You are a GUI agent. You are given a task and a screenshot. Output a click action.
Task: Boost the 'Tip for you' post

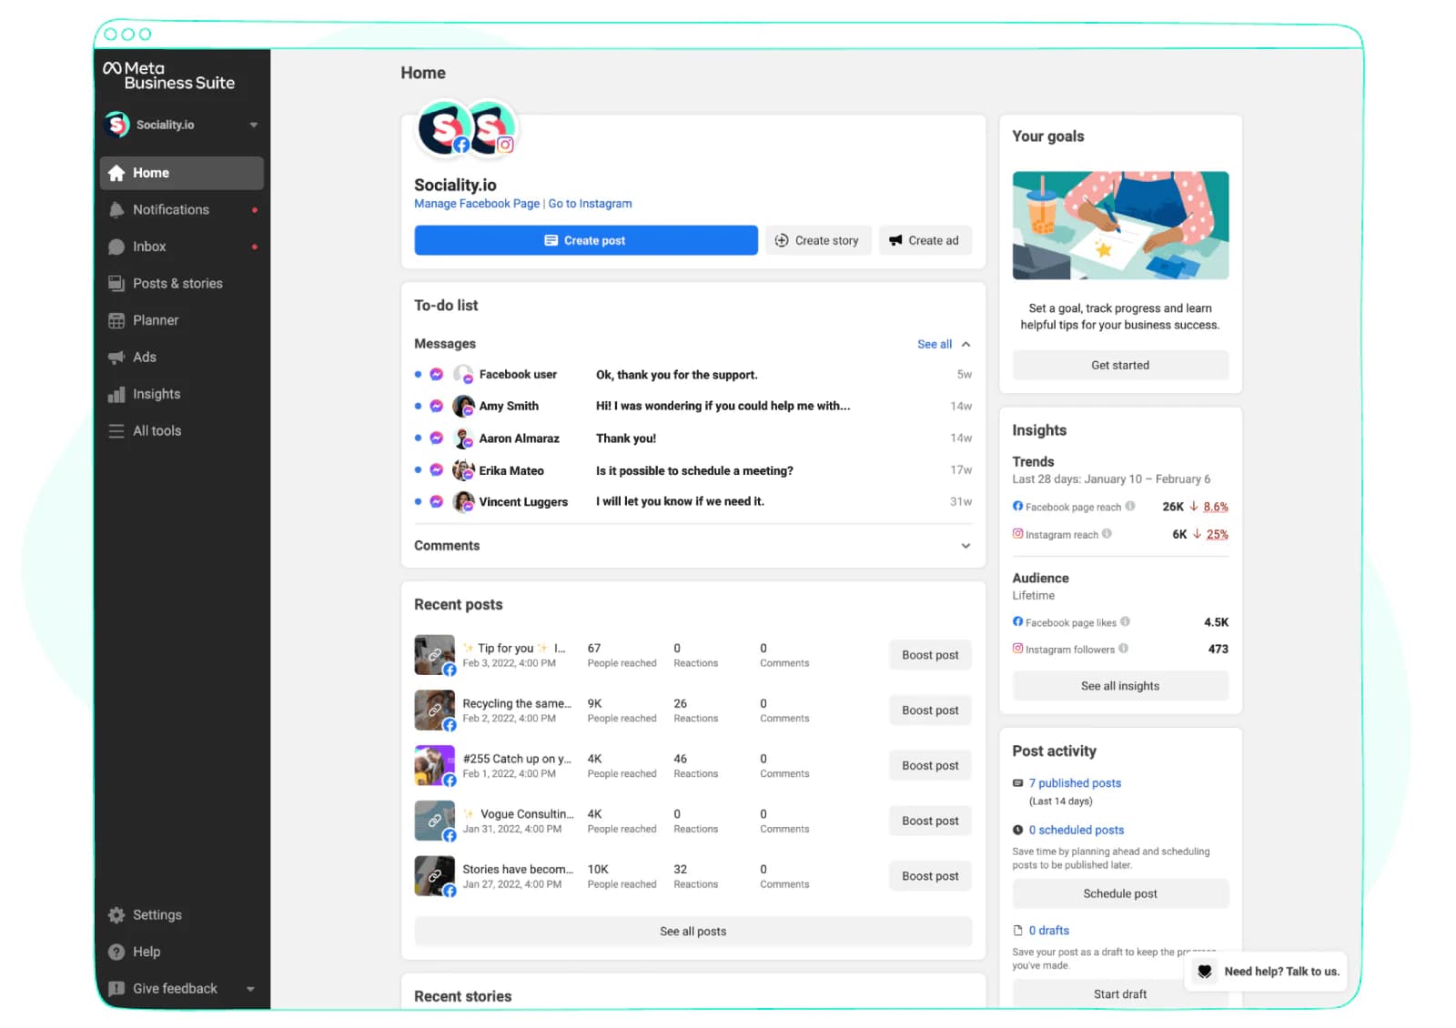click(x=930, y=656)
